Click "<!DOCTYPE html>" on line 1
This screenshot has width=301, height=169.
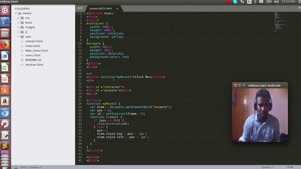tap(100, 14)
